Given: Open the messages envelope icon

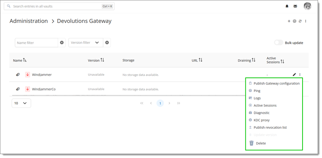Looking at the screenshot, I should [295, 6].
